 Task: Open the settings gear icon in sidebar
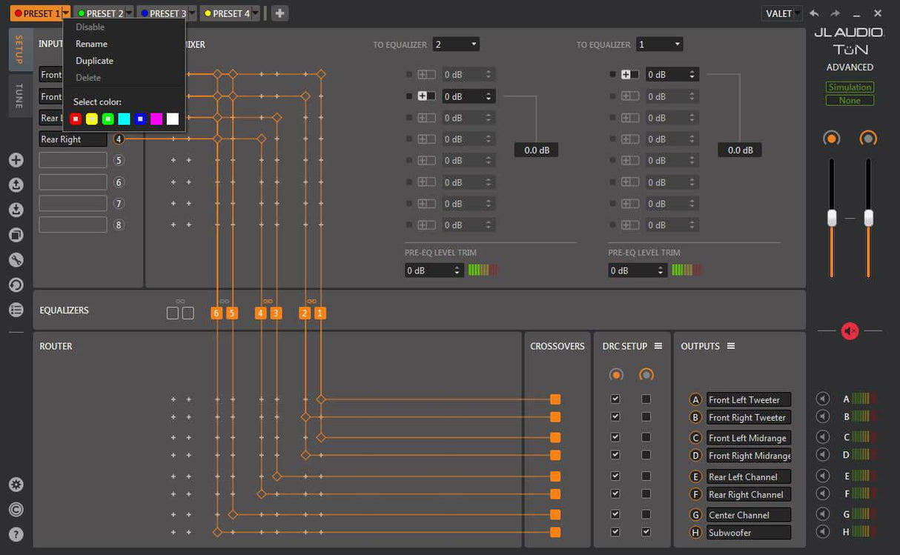[x=16, y=485]
